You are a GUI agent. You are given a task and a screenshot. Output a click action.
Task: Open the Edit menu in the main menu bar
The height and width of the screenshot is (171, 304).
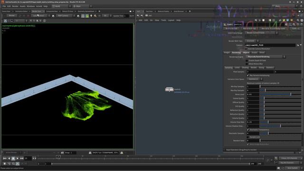coord(9,6)
